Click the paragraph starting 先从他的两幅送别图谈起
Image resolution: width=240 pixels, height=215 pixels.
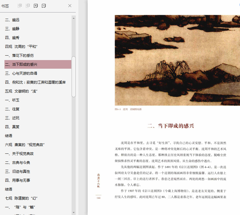tap(170, 176)
